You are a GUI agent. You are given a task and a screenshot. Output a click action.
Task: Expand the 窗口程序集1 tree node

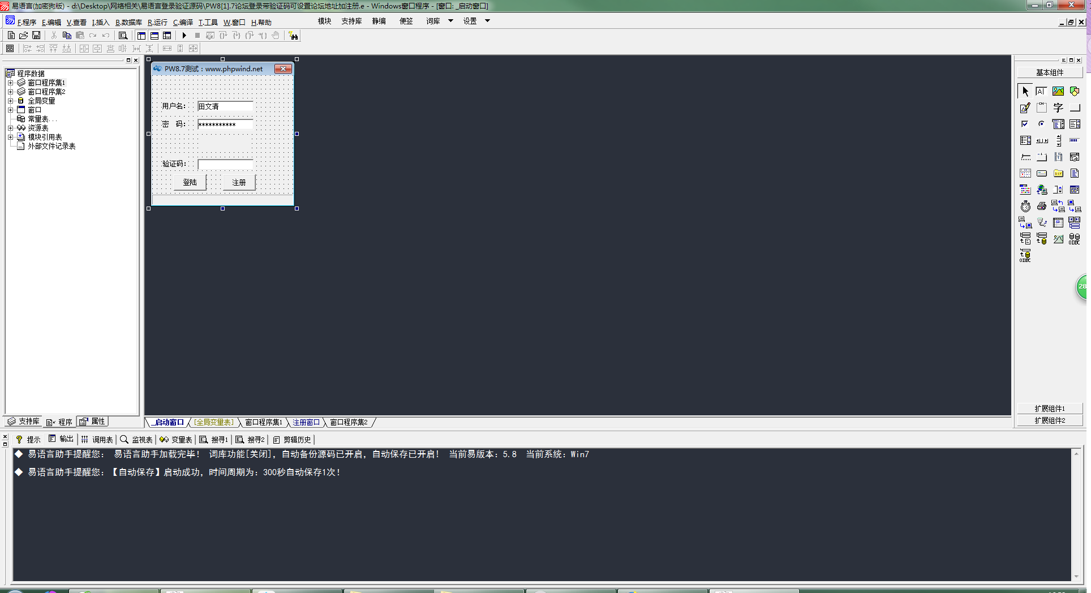(x=10, y=83)
